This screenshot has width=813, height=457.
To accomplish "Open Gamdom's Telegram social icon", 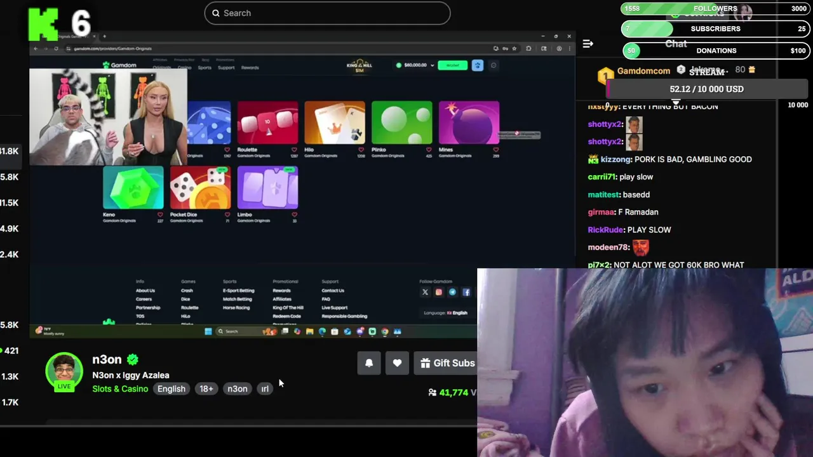I will pos(452,292).
